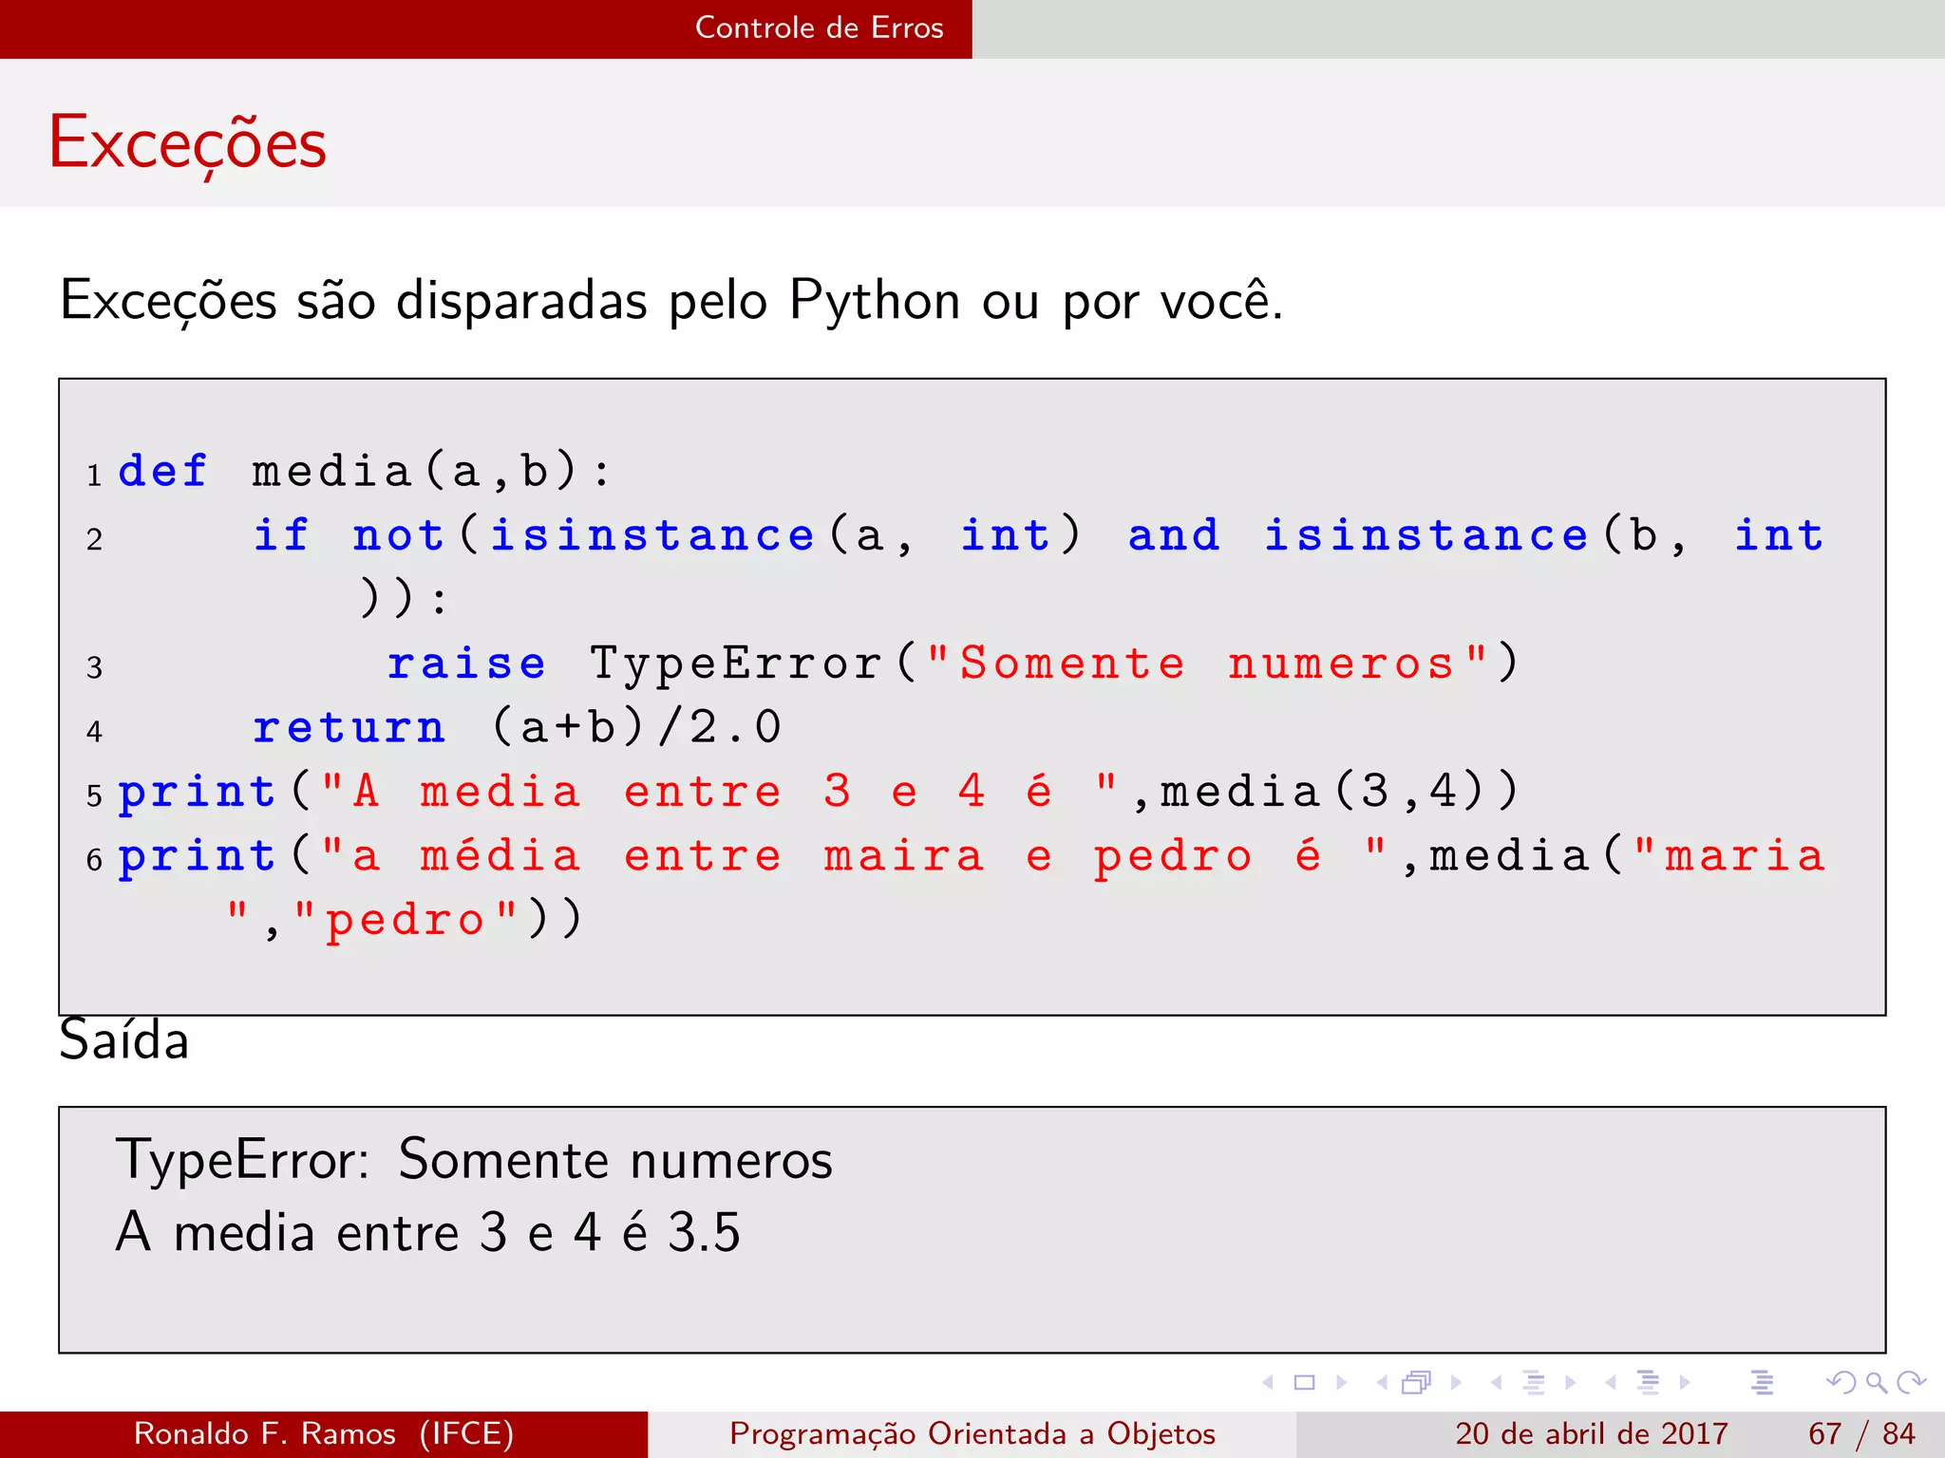Go to previous subsection arrow
1945x1458 pixels.
[1497, 1382]
